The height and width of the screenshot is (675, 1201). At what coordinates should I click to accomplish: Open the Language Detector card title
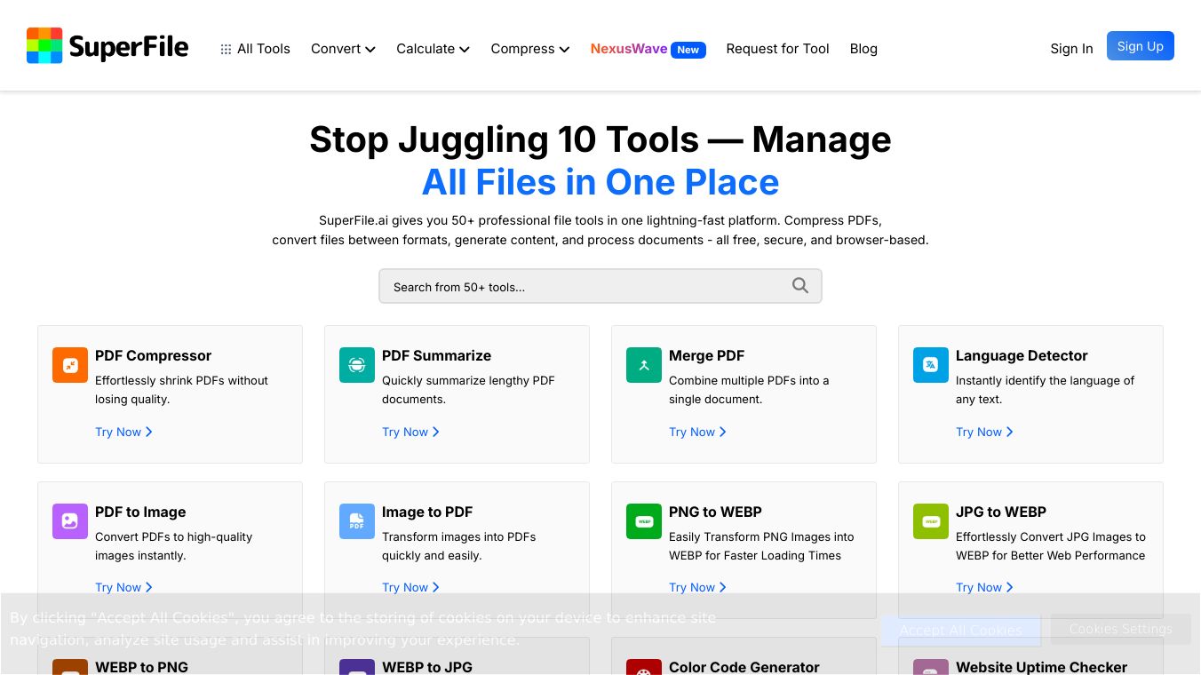pos(1022,355)
